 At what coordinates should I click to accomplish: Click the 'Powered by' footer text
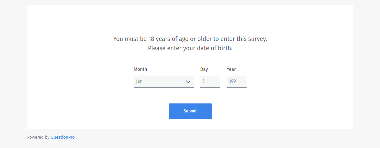click(38, 137)
